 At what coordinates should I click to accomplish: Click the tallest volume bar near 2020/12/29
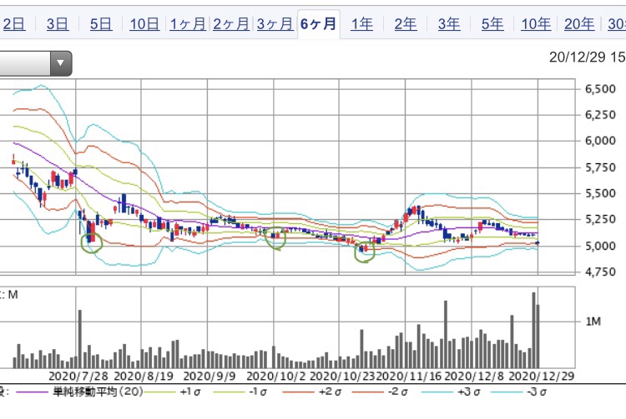(533, 330)
